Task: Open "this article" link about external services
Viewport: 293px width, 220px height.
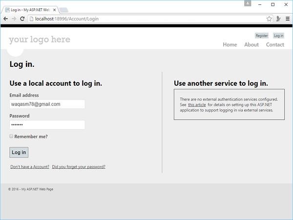Action: 197,105
